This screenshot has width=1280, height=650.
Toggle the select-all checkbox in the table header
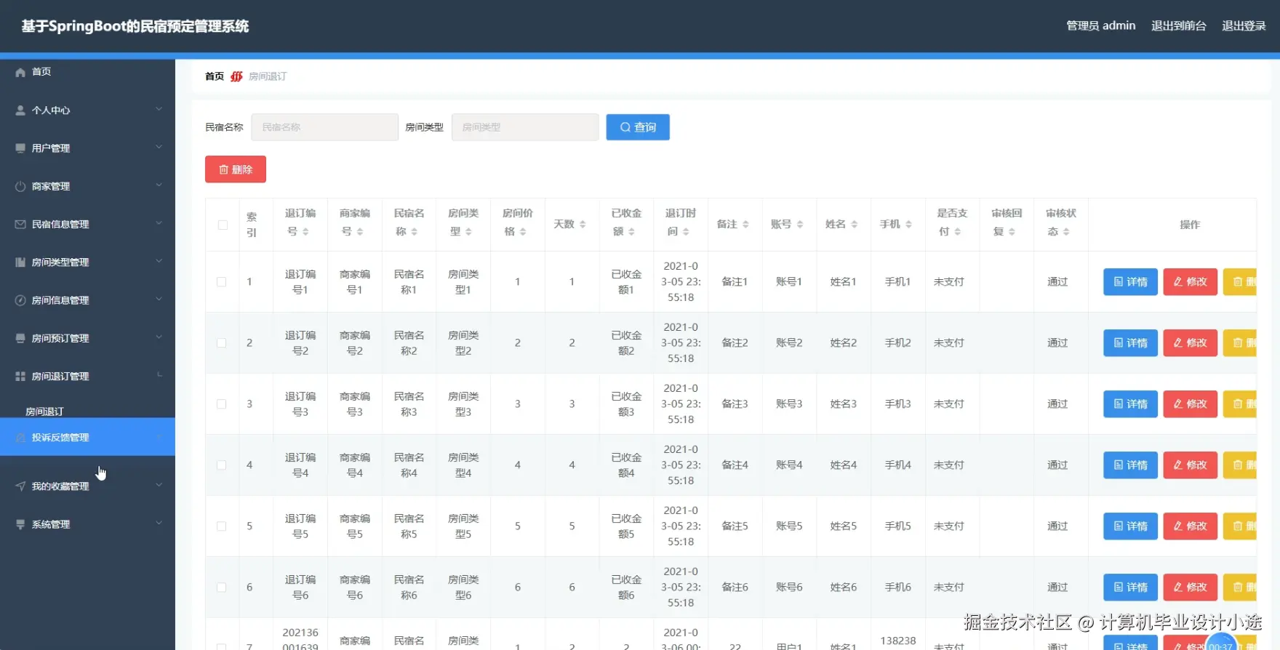click(223, 225)
